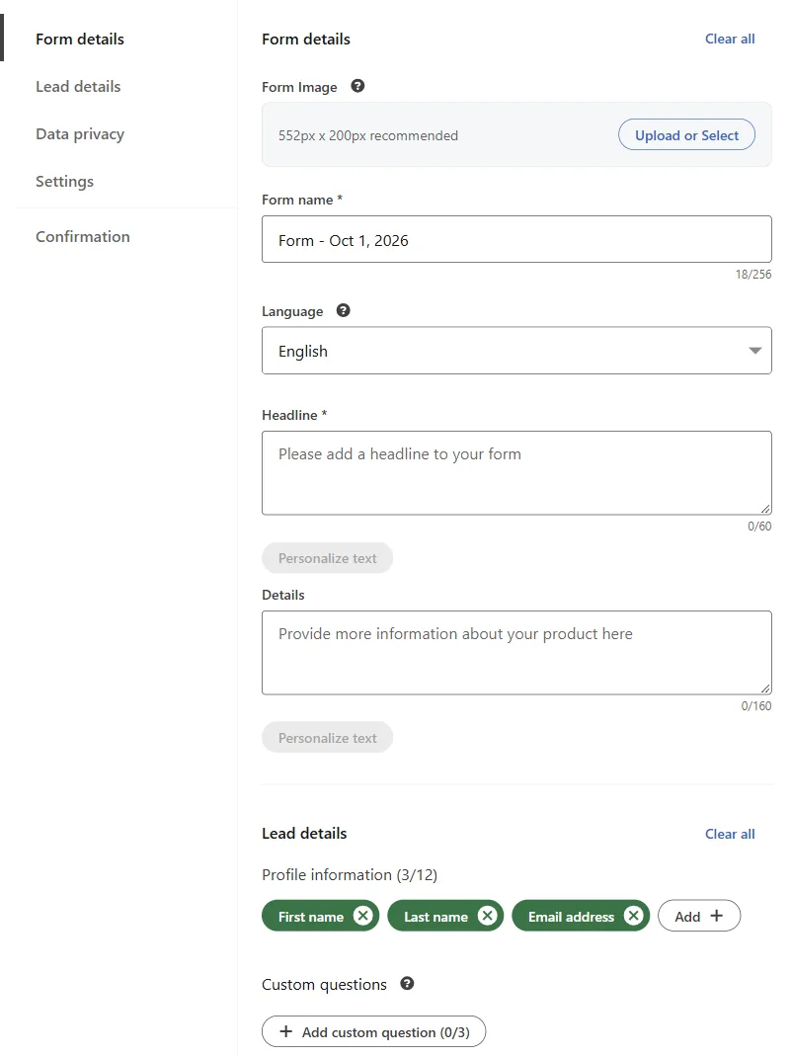790x1057 pixels.
Task: Open the Language dropdown showing English
Action: coord(516,351)
